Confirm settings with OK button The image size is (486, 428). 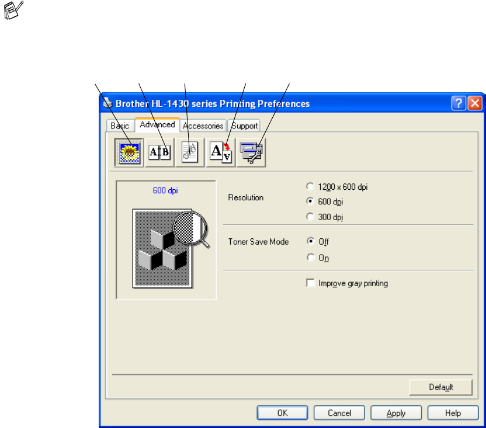(282, 413)
